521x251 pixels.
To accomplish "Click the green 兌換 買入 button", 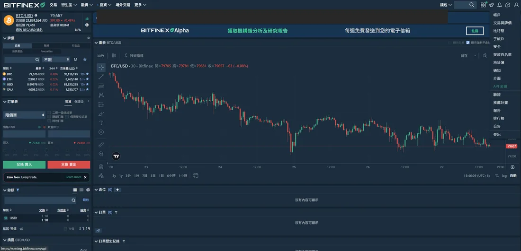I will point(24,165).
